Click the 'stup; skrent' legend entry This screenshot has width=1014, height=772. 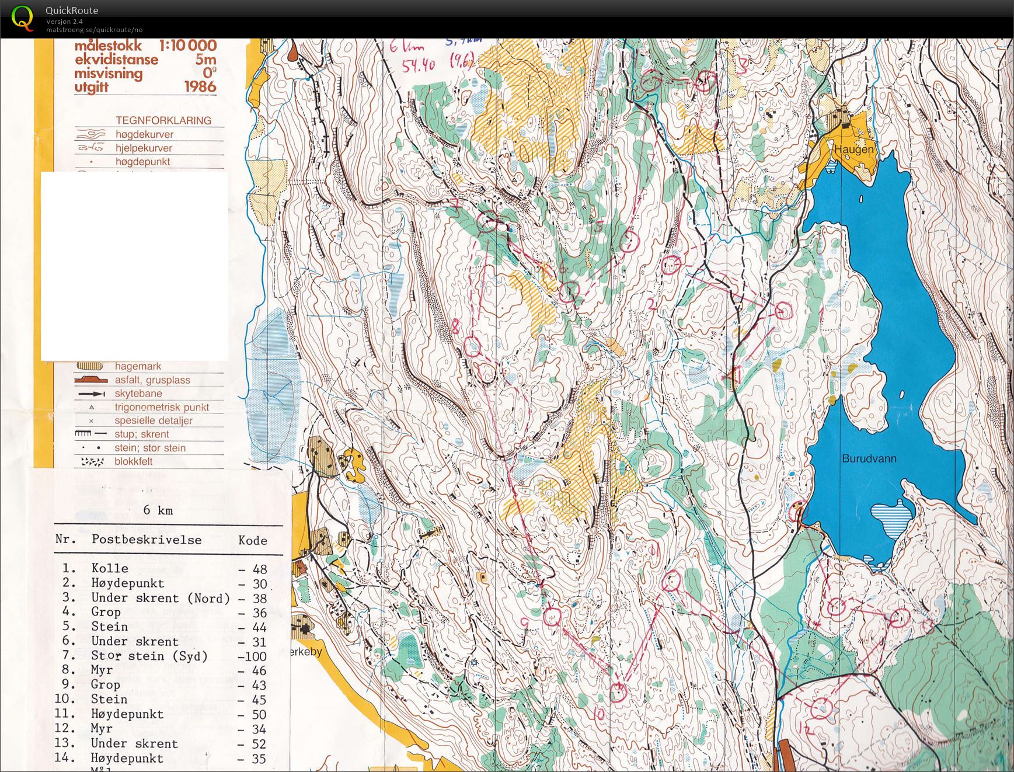tap(142, 434)
